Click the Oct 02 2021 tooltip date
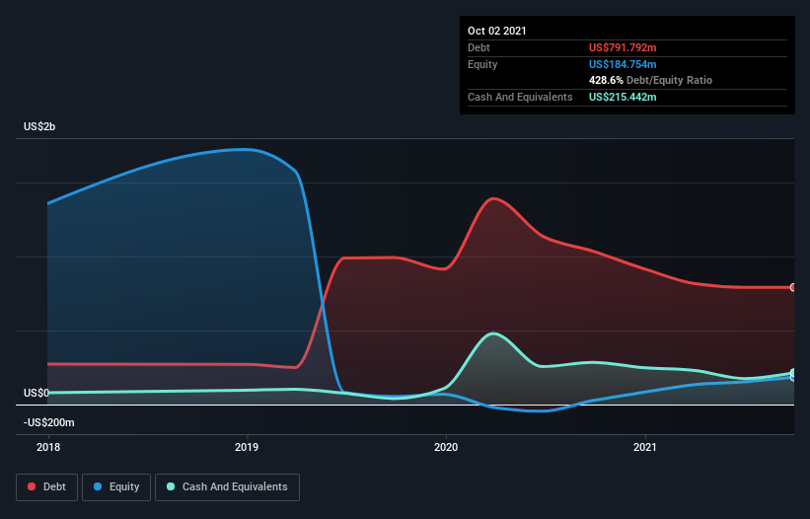810x519 pixels. point(497,31)
